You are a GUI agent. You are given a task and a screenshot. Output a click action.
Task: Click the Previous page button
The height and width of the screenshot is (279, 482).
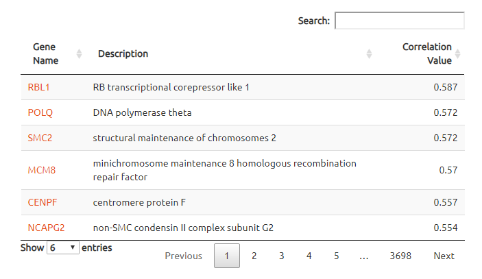184,256
